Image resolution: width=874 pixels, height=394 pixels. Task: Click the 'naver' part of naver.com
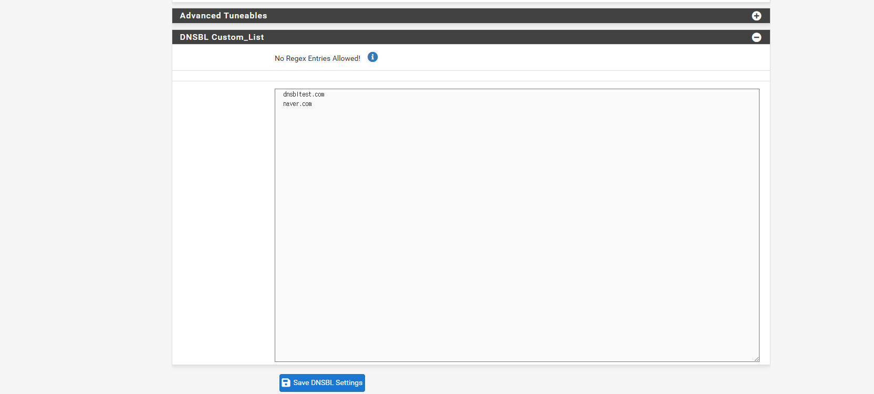[291, 104]
